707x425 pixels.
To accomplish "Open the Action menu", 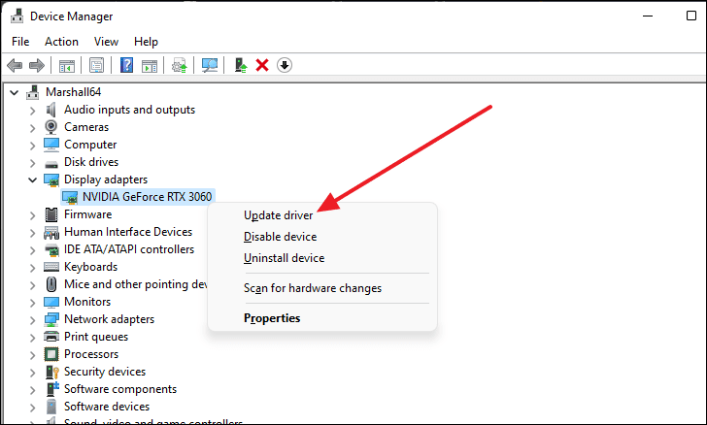I will [61, 42].
